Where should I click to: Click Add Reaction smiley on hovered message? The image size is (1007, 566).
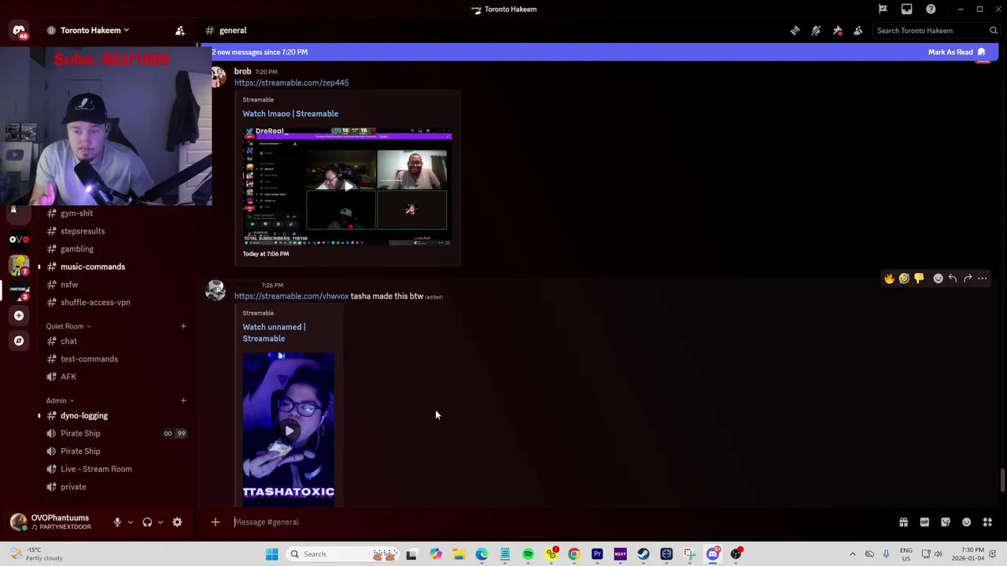[x=938, y=278]
